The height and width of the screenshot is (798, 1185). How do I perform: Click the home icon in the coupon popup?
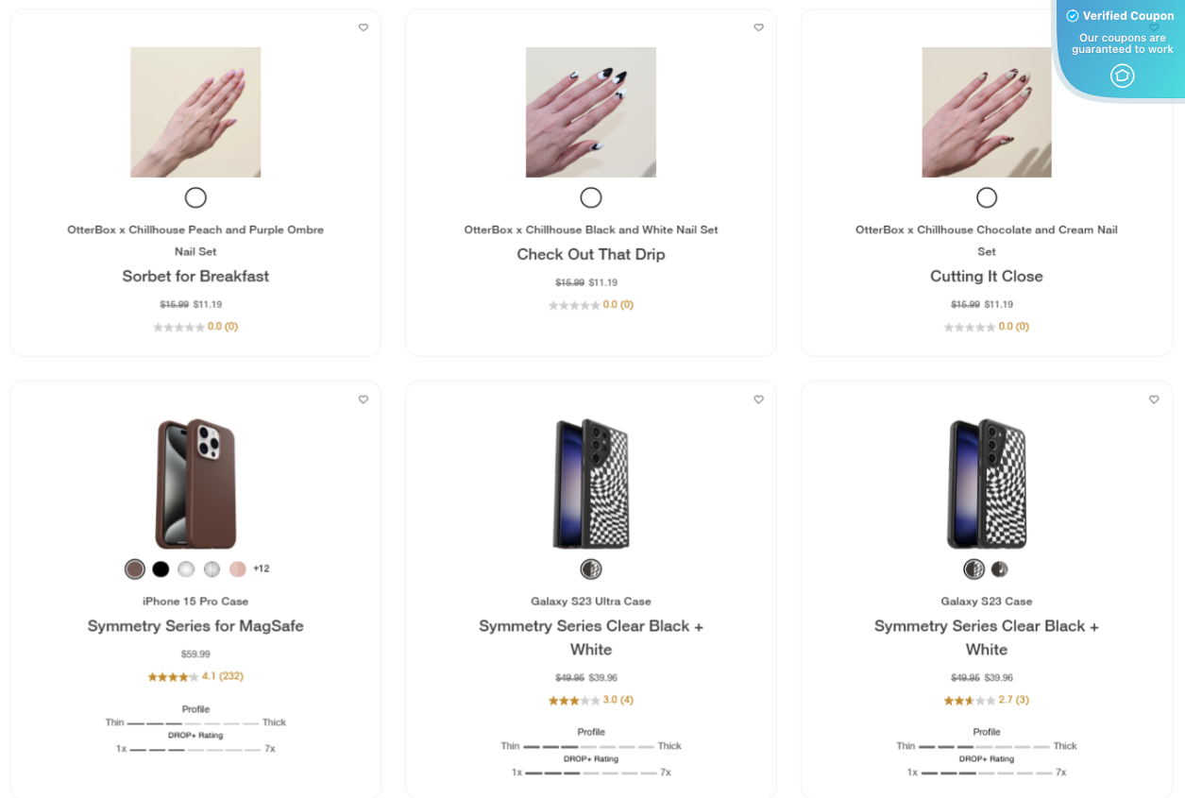pyautogui.click(x=1122, y=76)
